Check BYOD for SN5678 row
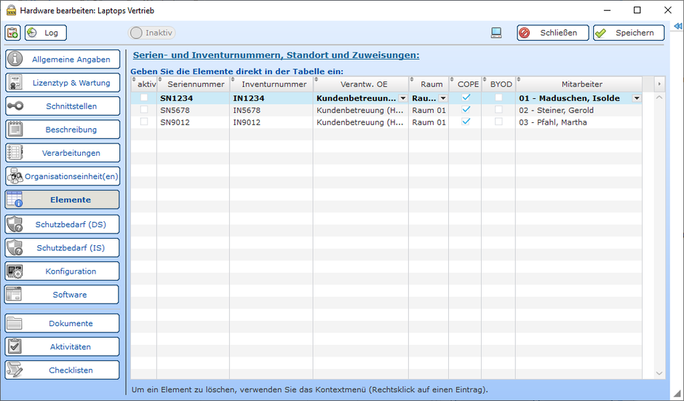 click(x=498, y=109)
